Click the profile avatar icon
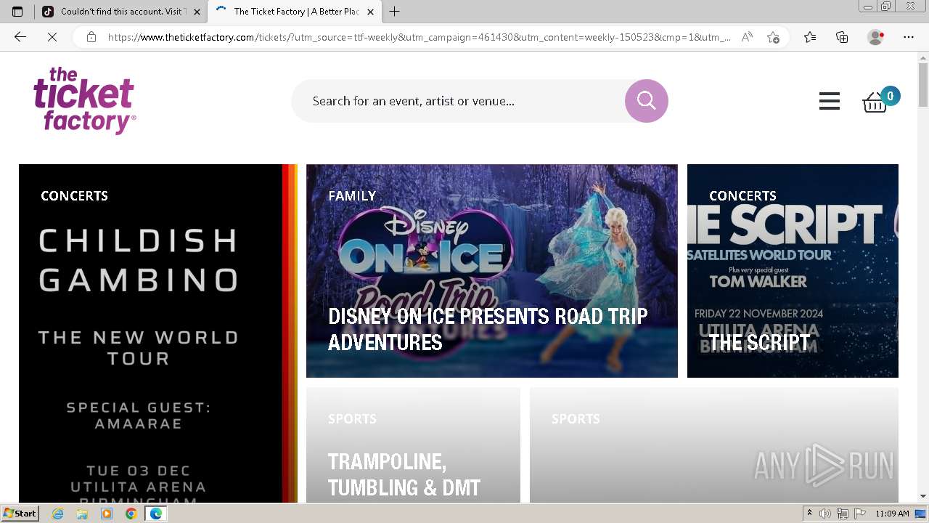This screenshot has width=929, height=523. click(875, 37)
